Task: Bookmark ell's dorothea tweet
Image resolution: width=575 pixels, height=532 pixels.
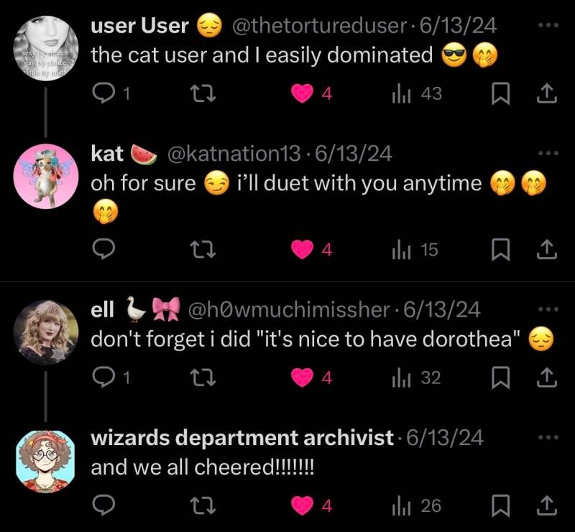Action: coord(500,378)
